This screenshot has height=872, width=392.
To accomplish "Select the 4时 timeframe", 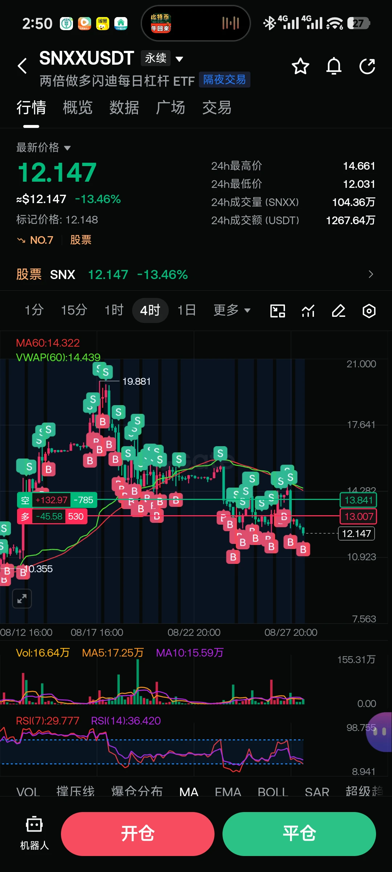I will [150, 310].
